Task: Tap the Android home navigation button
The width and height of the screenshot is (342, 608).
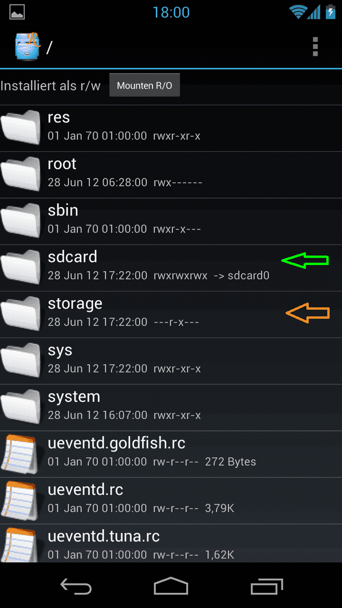Action: click(171, 585)
